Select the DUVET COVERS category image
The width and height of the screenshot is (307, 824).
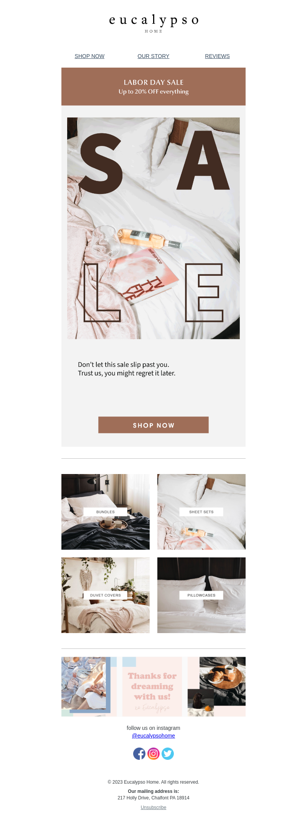[106, 595]
